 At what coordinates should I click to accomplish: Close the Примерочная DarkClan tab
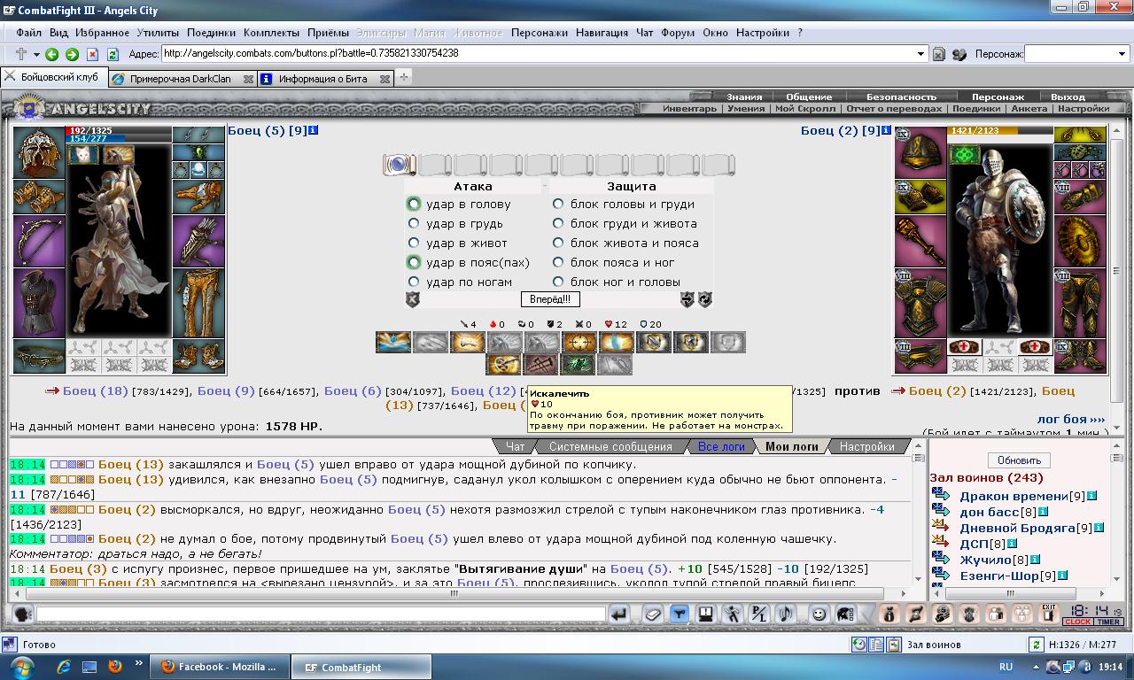point(249,79)
